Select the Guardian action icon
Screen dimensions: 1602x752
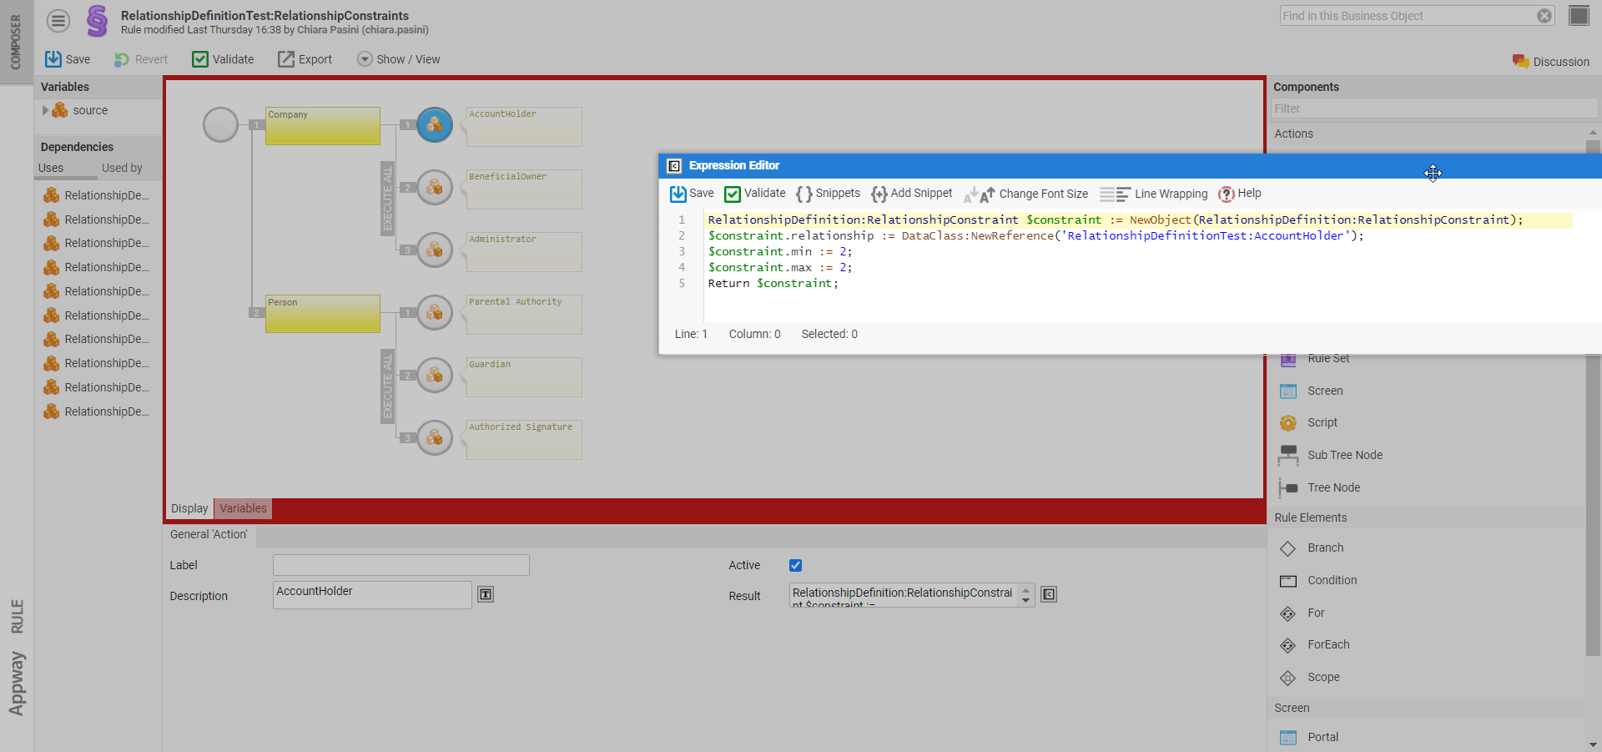(435, 376)
